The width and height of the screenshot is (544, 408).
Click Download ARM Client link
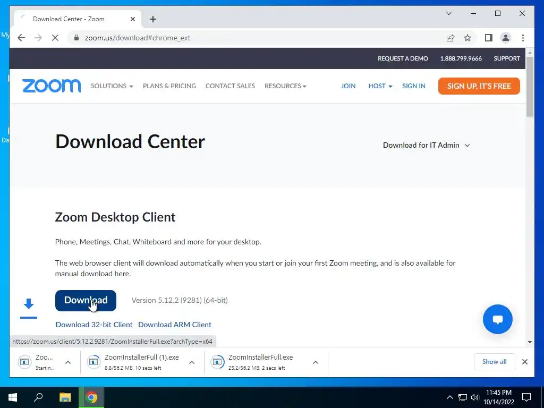(175, 325)
